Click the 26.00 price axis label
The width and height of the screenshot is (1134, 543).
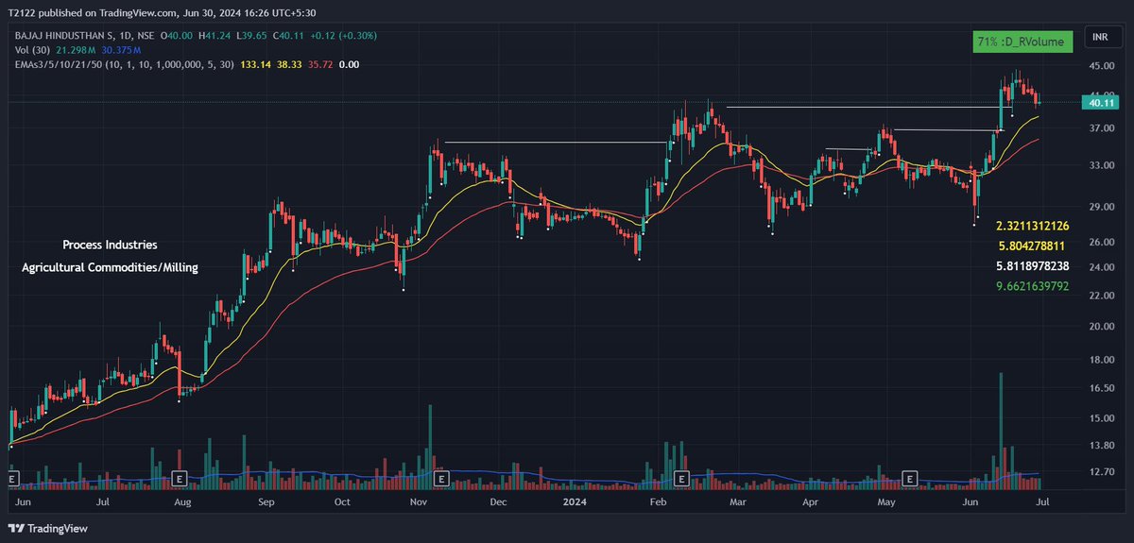click(1101, 242)
